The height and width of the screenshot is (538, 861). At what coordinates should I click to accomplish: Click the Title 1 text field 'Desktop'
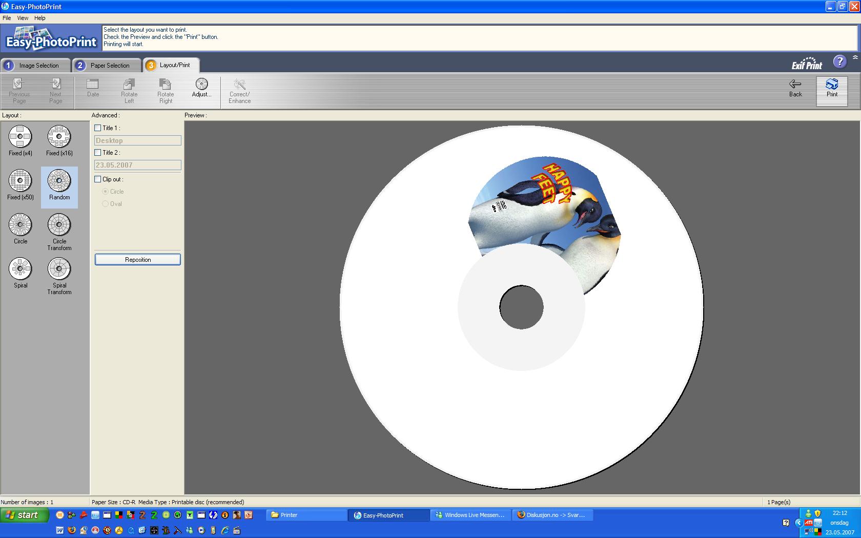coord(138,140)
